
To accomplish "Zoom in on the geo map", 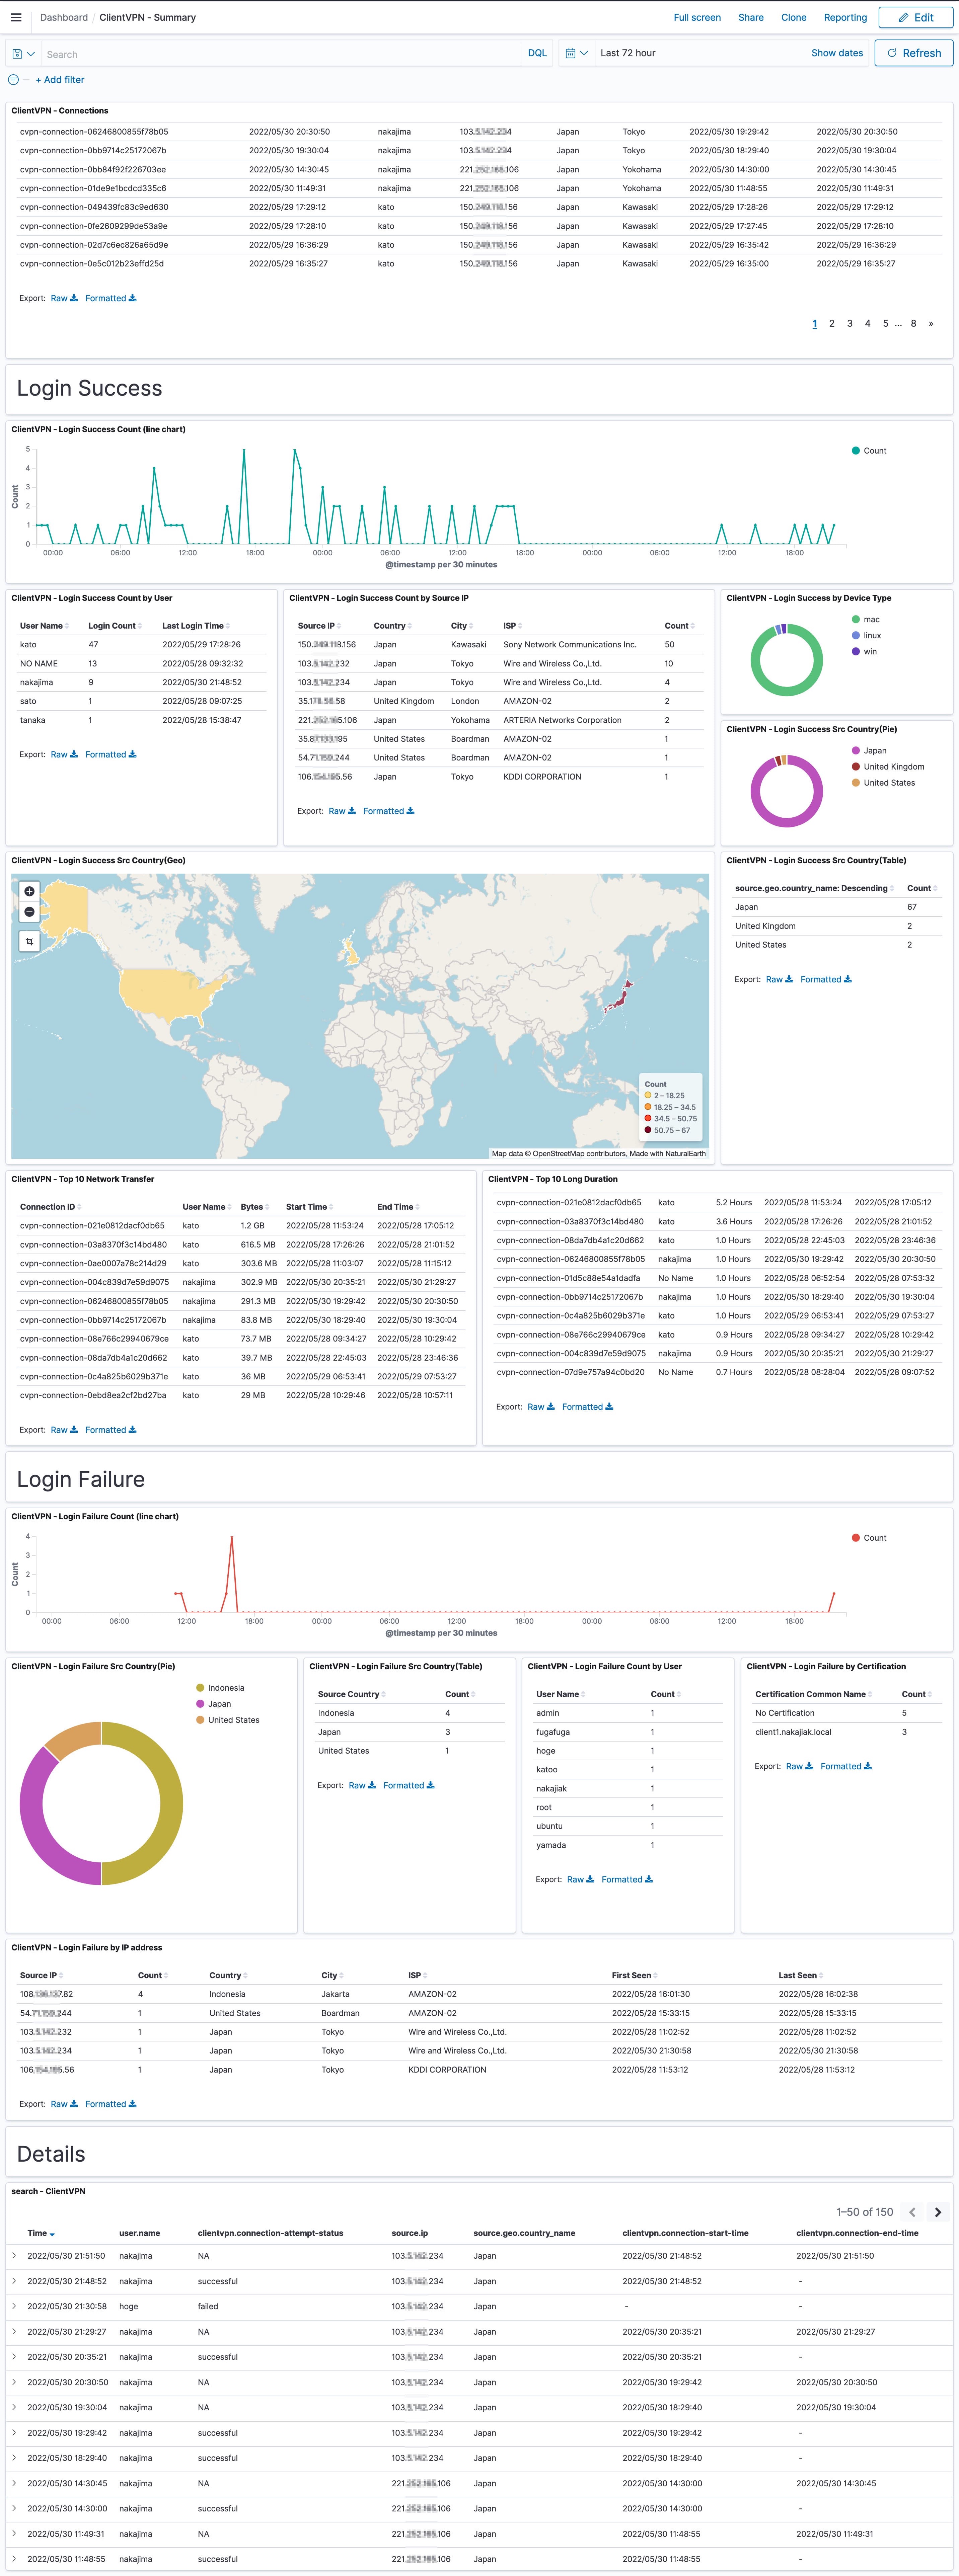I will pyautogui.click(x=29, y=891).
